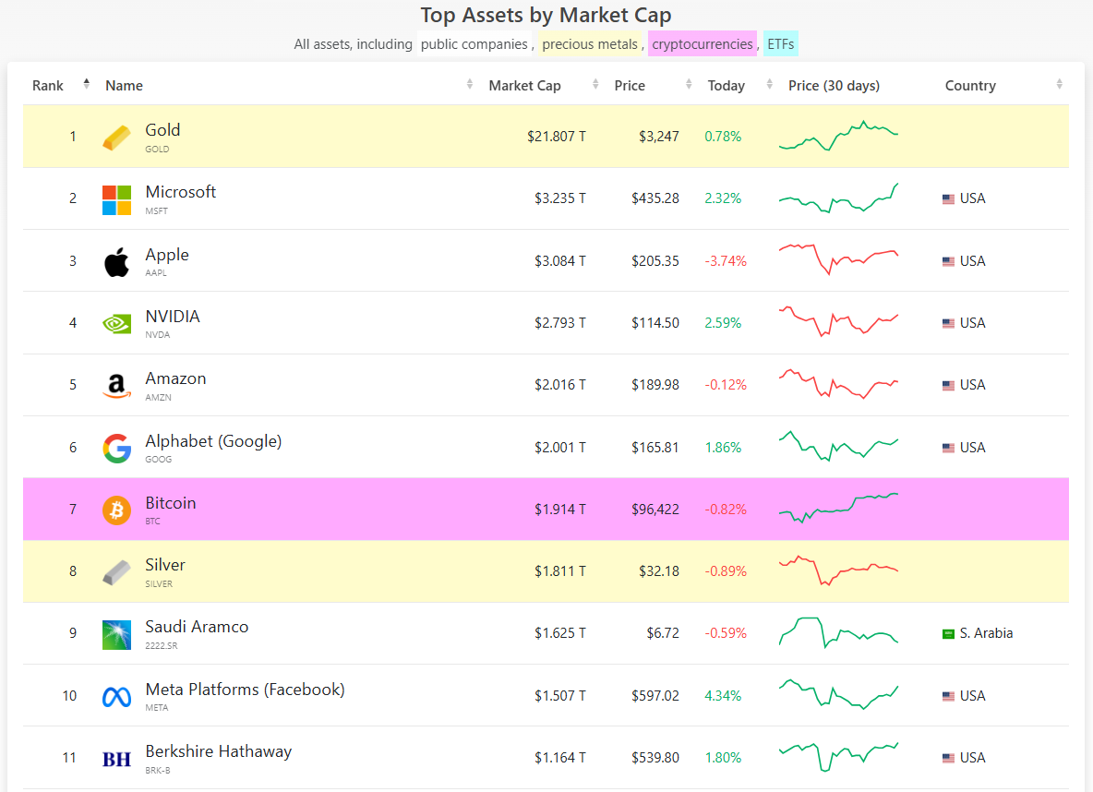Click the Saudi Aramco logo
1093x792 pixels.
116,634
